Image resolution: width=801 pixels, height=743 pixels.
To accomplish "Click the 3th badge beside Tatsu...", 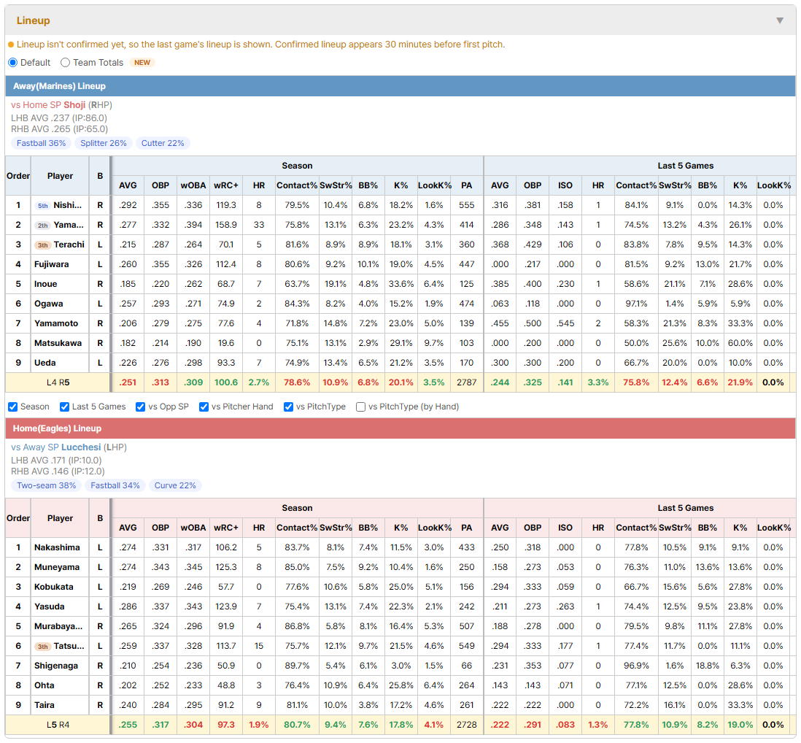I will [x=43, y=647].
